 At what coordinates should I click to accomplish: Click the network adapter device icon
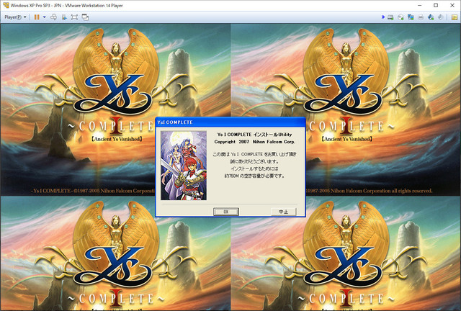[x=411, y=17]
